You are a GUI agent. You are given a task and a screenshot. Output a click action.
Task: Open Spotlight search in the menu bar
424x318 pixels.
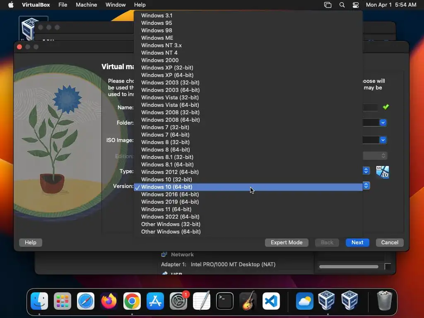coord(342,5)
